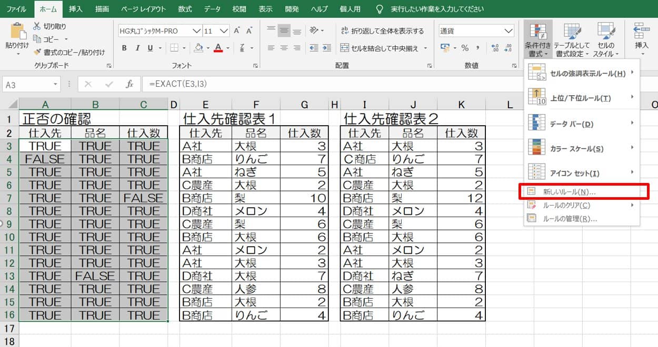
Task: Toggle Underline formatting
Action: (x=151, y=48)
